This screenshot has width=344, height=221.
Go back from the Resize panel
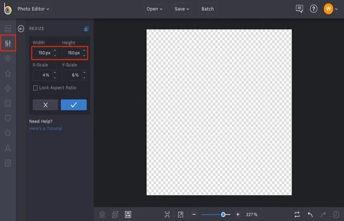(21, 28)
